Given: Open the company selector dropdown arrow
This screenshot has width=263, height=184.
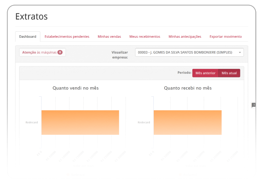Looking at the screenshot, I should coord(240,52).
